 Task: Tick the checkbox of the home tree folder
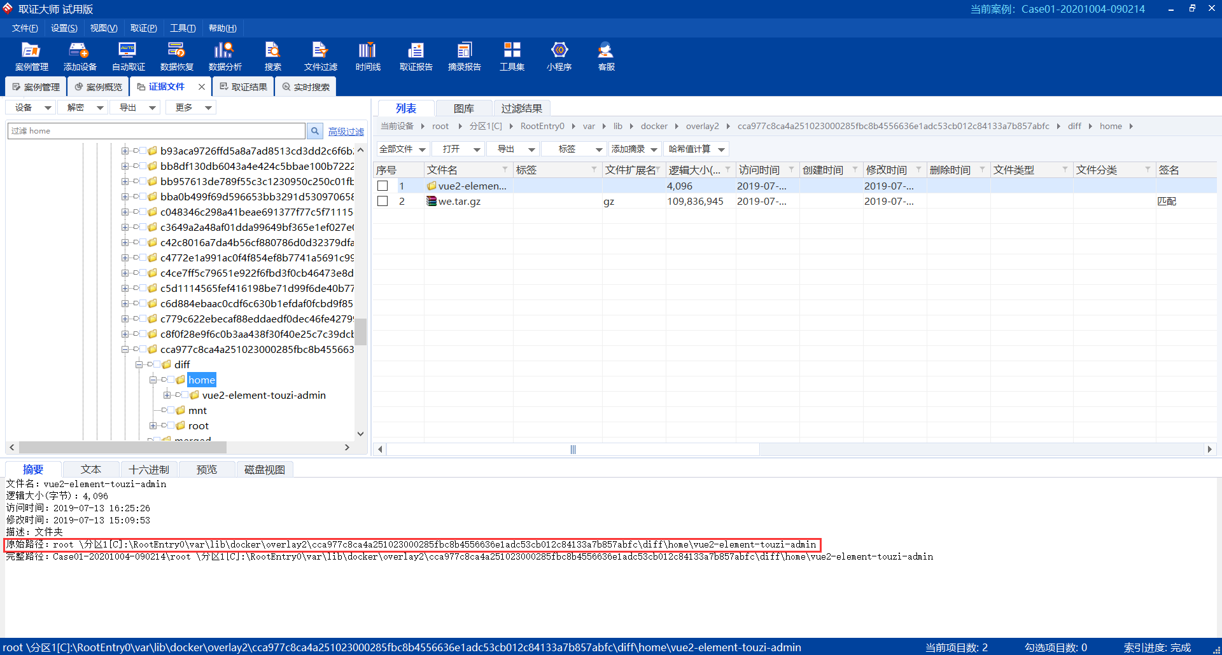[x=171, y=380]
